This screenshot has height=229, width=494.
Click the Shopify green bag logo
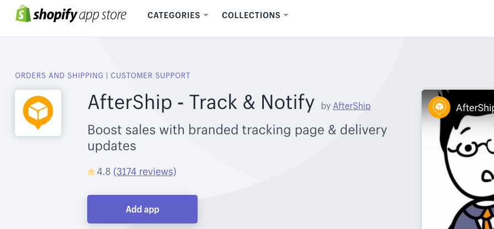tap(23, 14)
